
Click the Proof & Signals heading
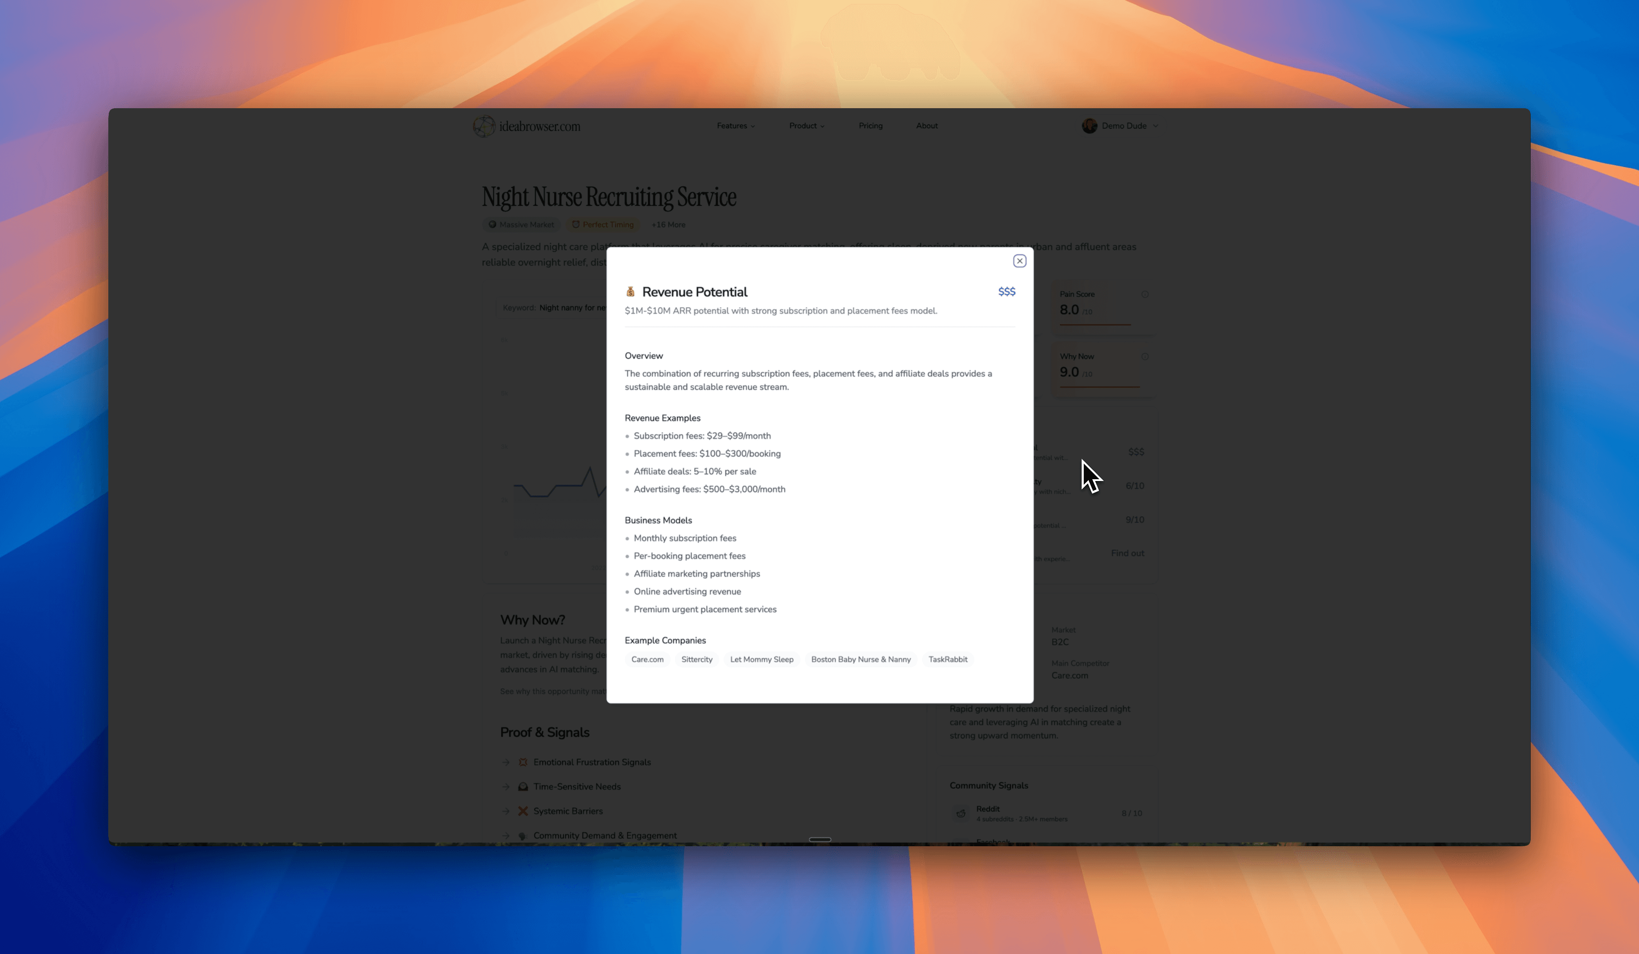pyautogui.click(x=545, y=732)
